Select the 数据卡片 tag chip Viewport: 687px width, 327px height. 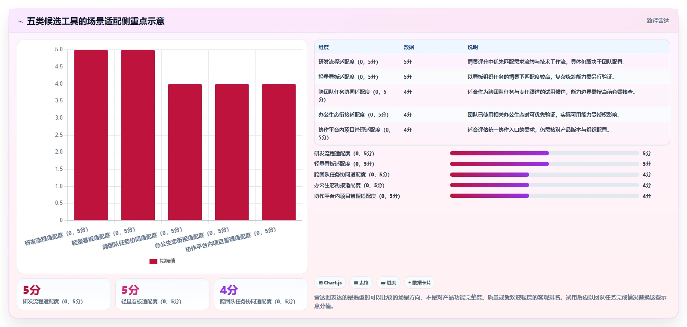click(x=419, y=283)
